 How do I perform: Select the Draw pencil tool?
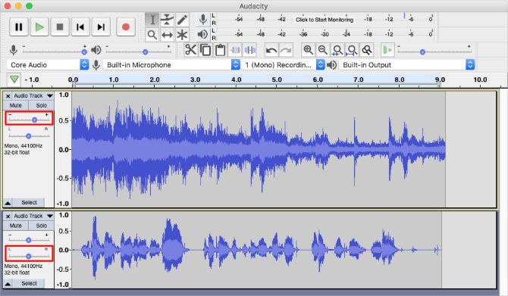click(x=183, y=20)
